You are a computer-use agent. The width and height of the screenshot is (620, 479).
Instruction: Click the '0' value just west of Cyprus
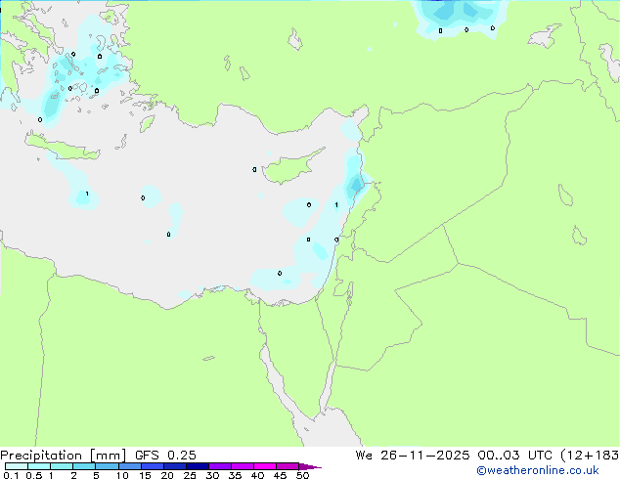click(x=254, y=169)
